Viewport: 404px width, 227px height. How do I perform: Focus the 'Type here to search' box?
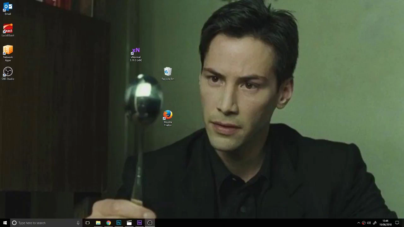pyautogui.click(x=46, y=223)
